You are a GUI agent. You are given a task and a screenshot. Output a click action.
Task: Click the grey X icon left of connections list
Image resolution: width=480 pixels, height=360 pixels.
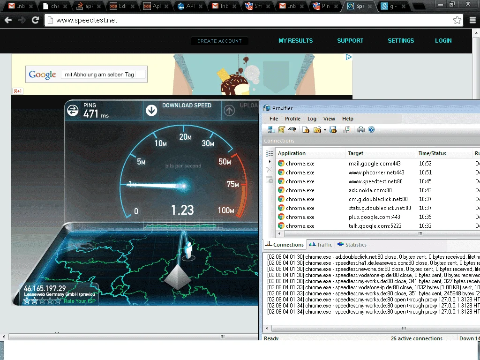(x=269, y=170)
